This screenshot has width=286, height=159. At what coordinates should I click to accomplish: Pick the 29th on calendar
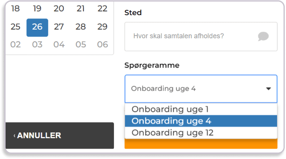tap(102, 27)
